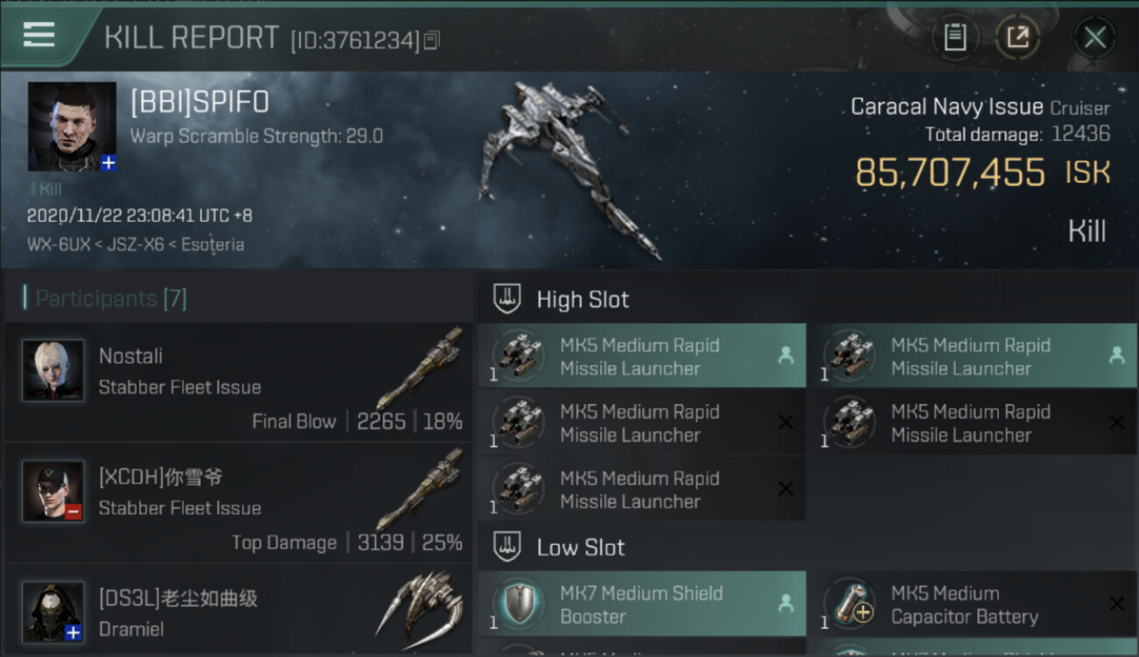View SPIFO's pilot portrait
1139x657 pixels.
tap(72, 126)
